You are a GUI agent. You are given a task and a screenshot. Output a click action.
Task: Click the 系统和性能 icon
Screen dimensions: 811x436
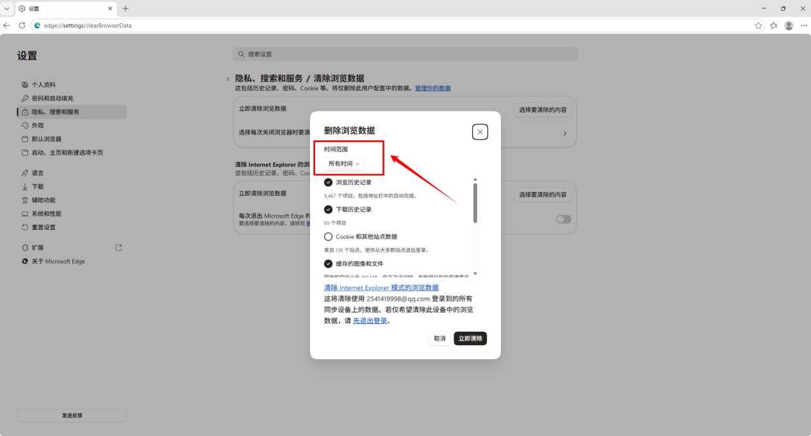tap(25, 214)
